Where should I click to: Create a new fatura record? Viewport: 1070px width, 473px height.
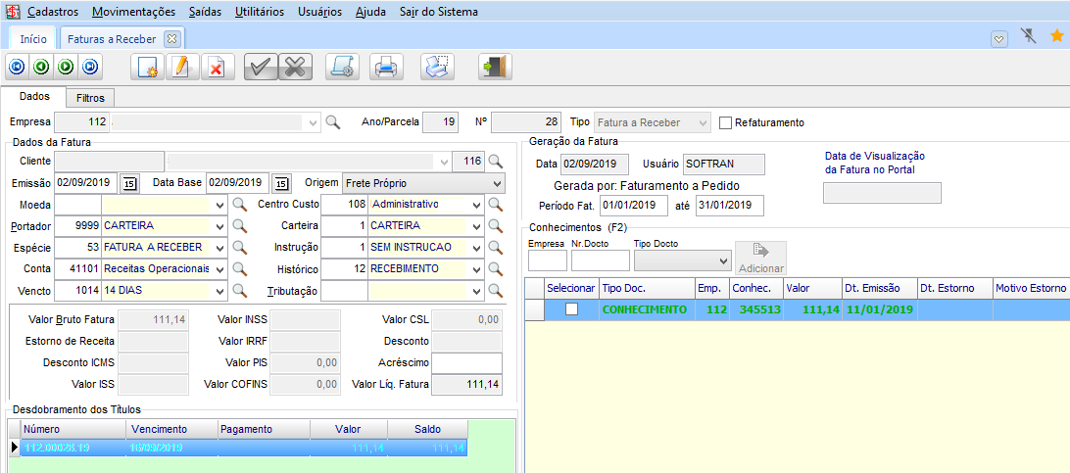pos(148,67)
